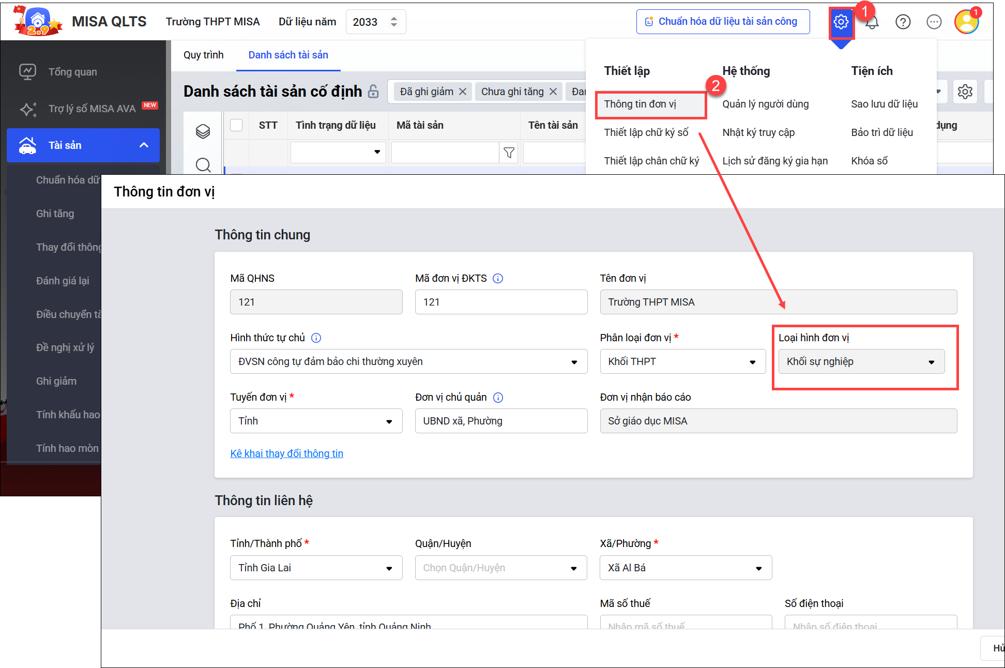Open the Tỉnh/Thành phố dropdown

[316, 568]
